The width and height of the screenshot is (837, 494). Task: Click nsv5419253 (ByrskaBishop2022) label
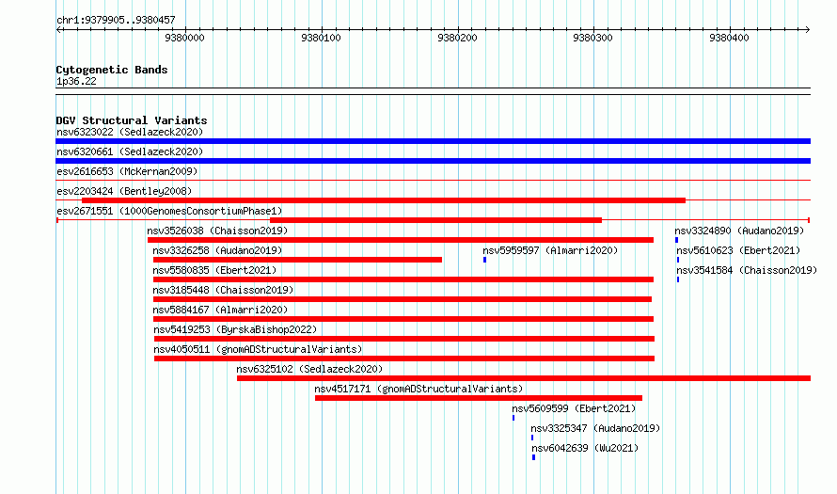(x=235, y=329)
